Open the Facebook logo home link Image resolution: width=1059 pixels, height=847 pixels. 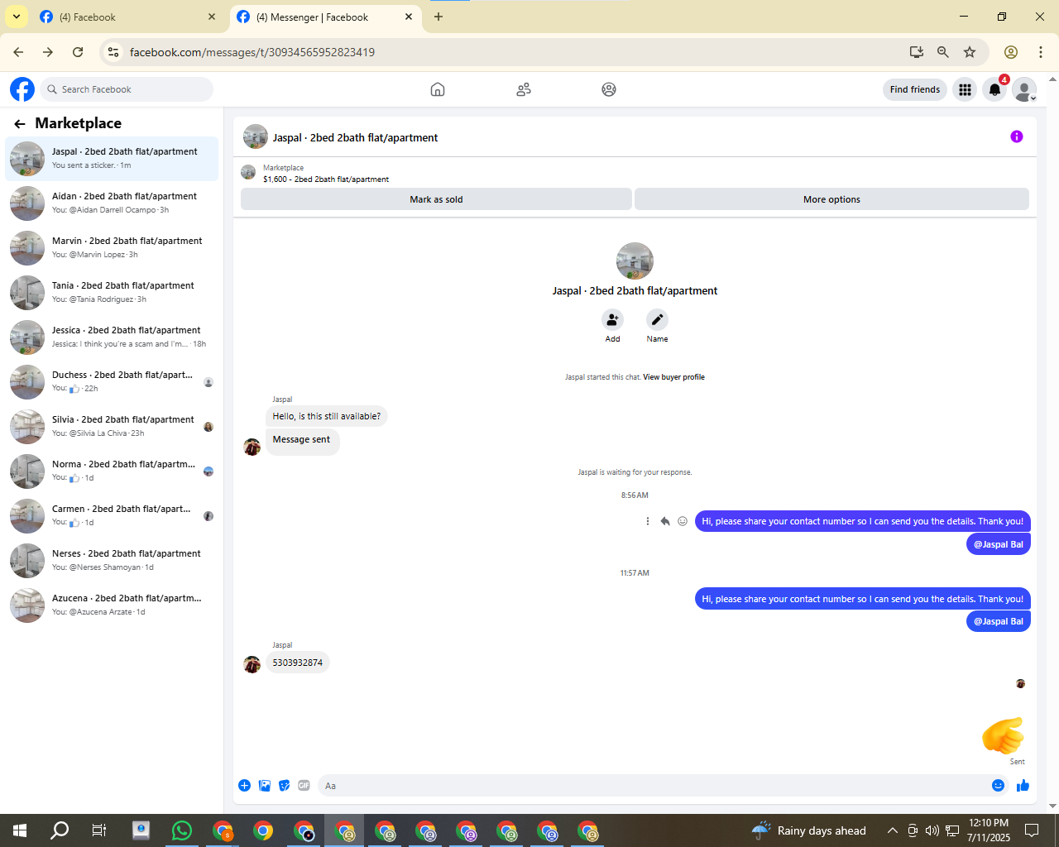point(22,89)
